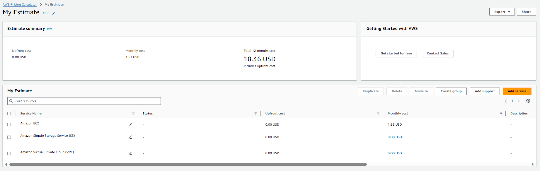The height and width of the screenshot is (171, 540).
Task: Click the Delete button
Action: pyautogui.click(x=397, y=91)
